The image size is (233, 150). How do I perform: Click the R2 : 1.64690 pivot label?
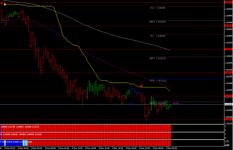158,8
